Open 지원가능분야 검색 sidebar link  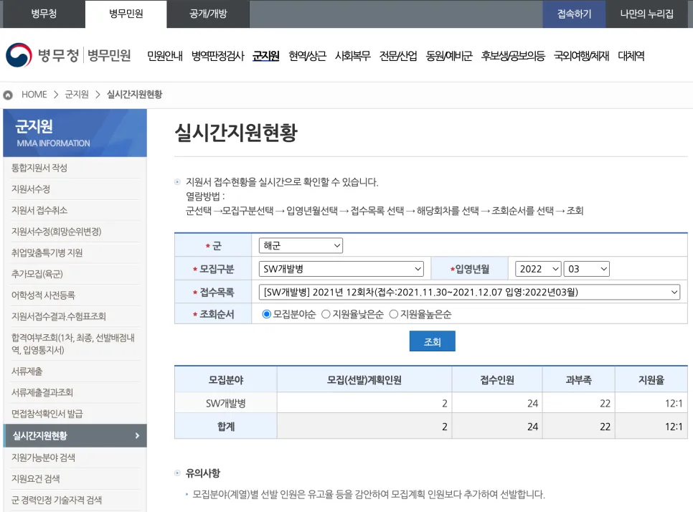click(43, 458)
